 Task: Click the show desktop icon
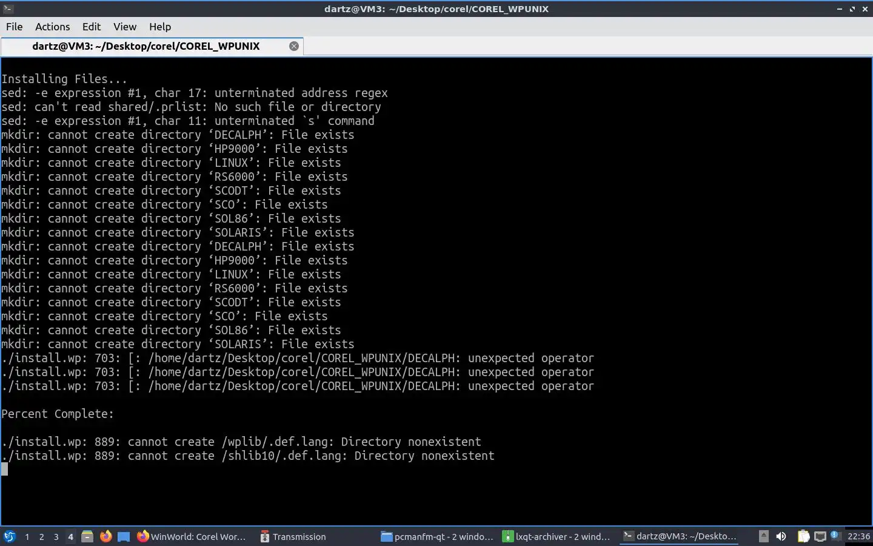124,536
